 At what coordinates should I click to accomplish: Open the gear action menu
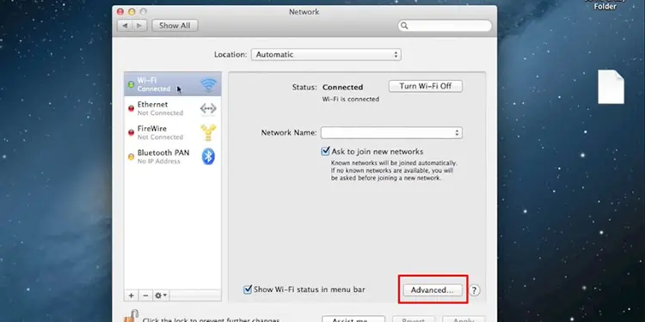click(x=161, y=295)
